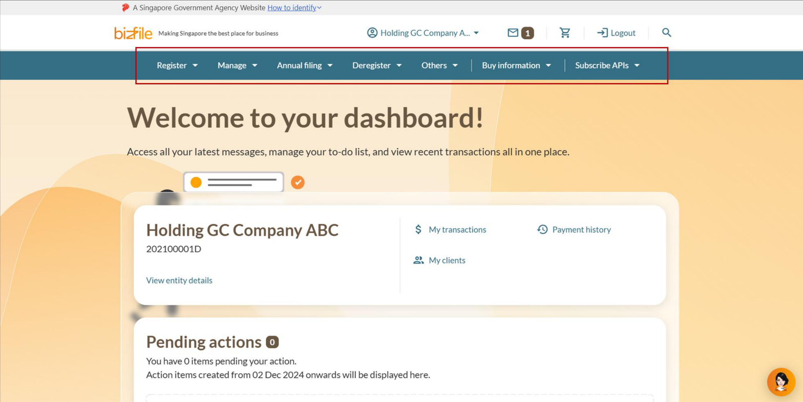Click the Logout arrow icon

602,33
